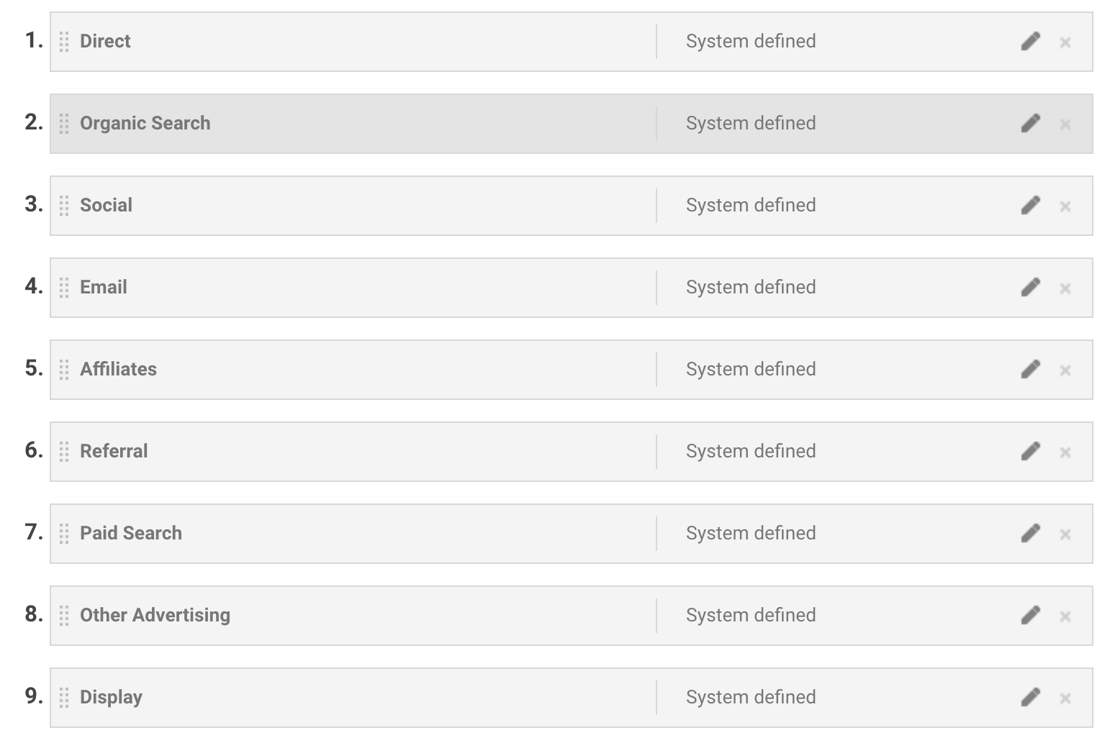Edit the Paid Search channel rule

coord(1030,534)
